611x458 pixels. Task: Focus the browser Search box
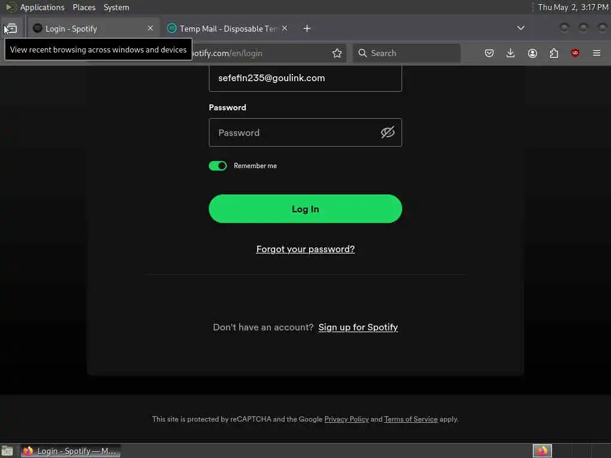click(x=407, y=53)
